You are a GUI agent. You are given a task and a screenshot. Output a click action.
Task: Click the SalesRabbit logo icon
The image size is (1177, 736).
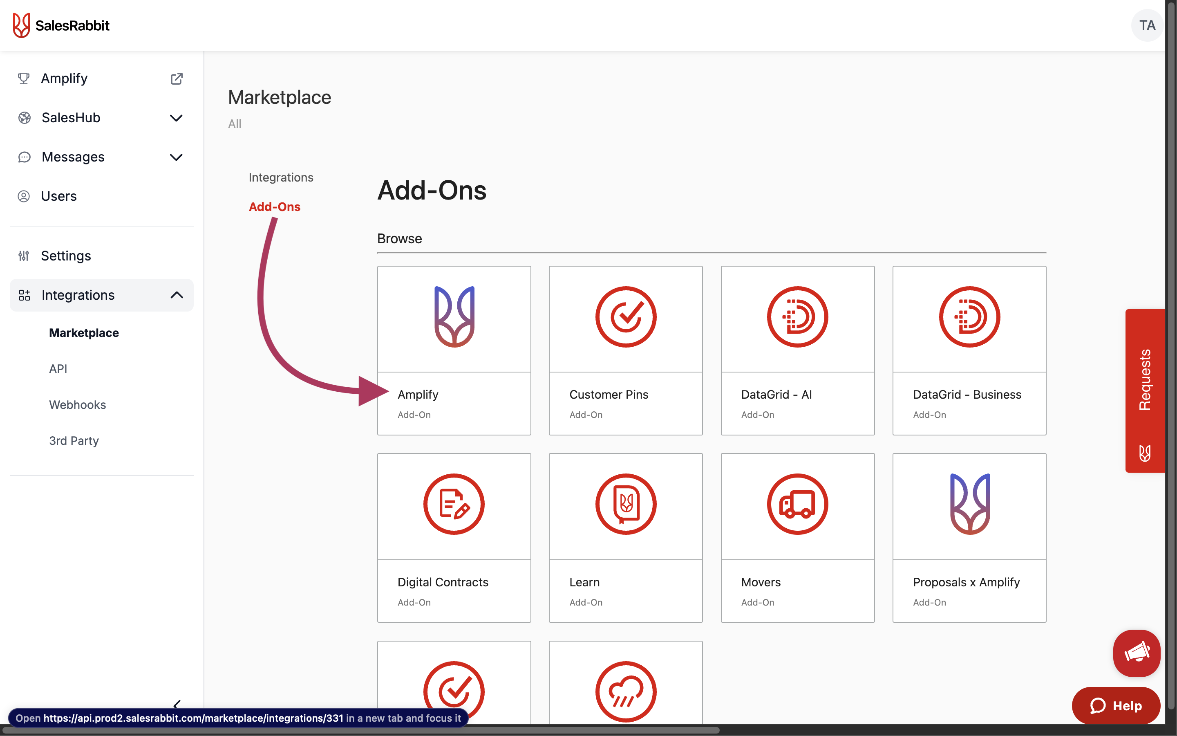click(21, 25)
